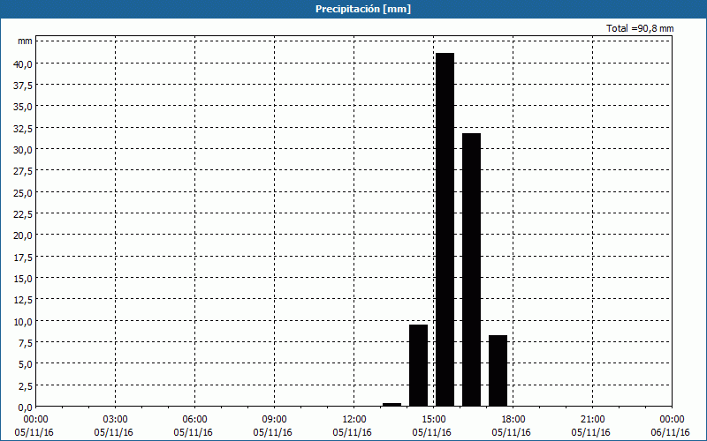Click the 15:00 time label

(x=433, y=420)
